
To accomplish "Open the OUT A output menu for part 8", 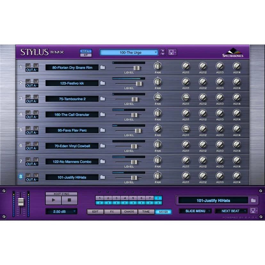I will point(32,180).
